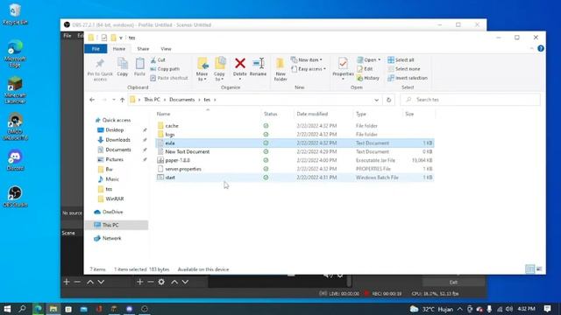Switch to details view layout icon
This screenshot has width=561, height=315.
[529, 269]
